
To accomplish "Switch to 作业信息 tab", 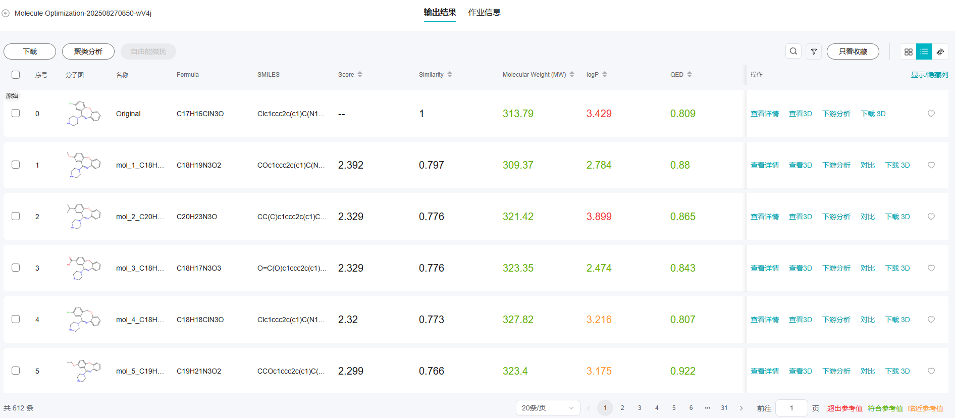I will (484, 13).
